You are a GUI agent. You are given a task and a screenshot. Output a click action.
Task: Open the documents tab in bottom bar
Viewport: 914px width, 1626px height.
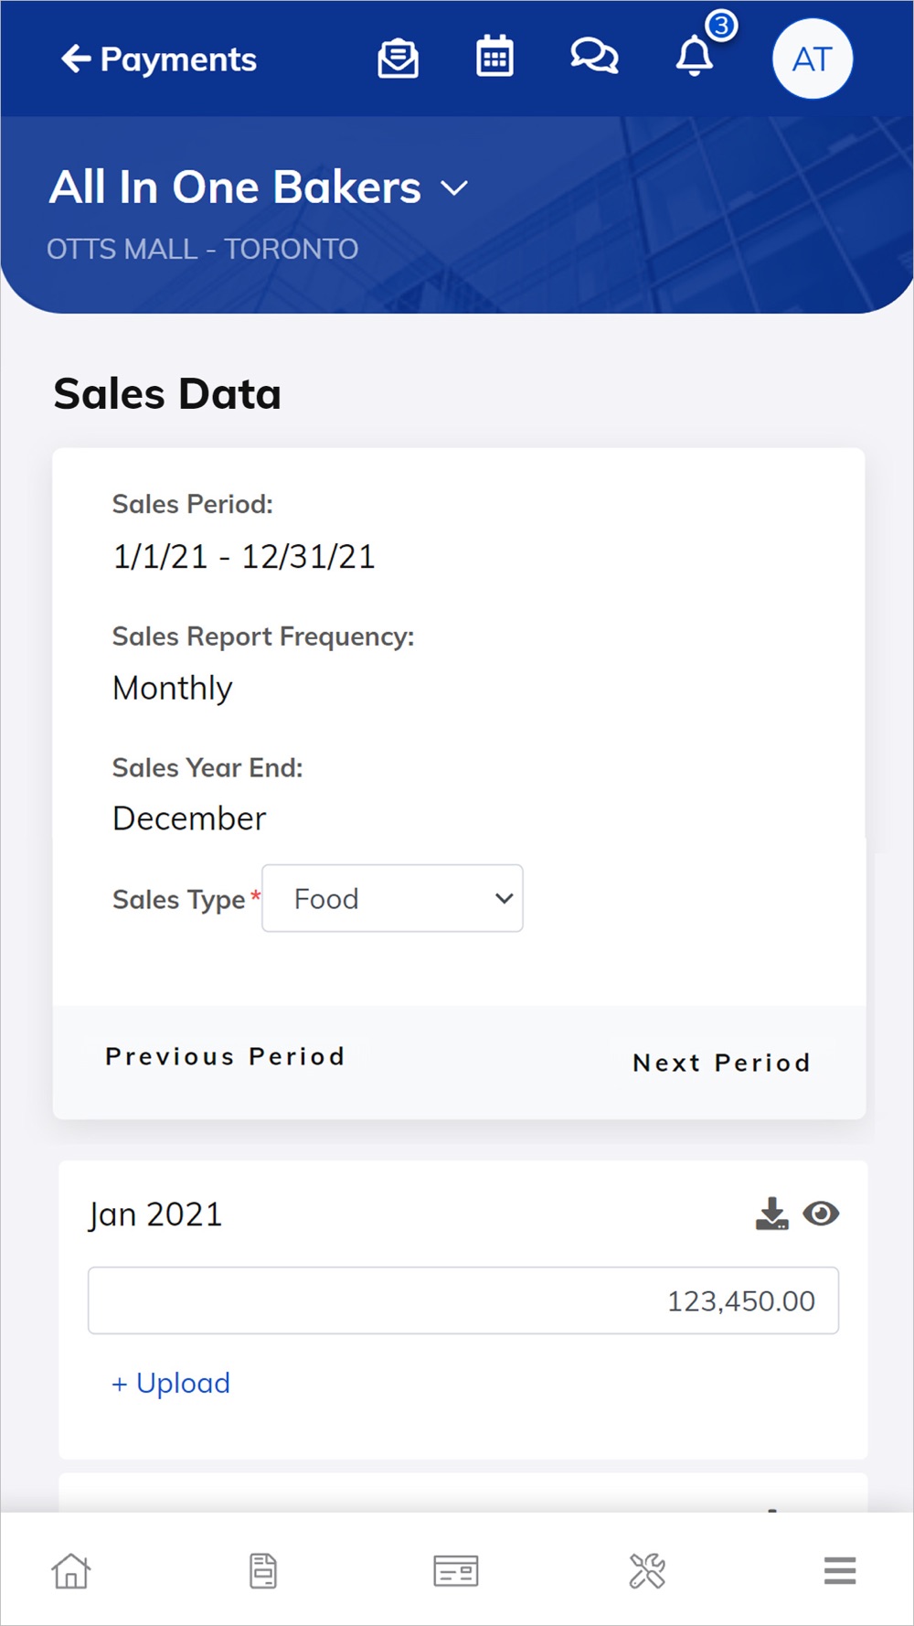click(263, 1571)
